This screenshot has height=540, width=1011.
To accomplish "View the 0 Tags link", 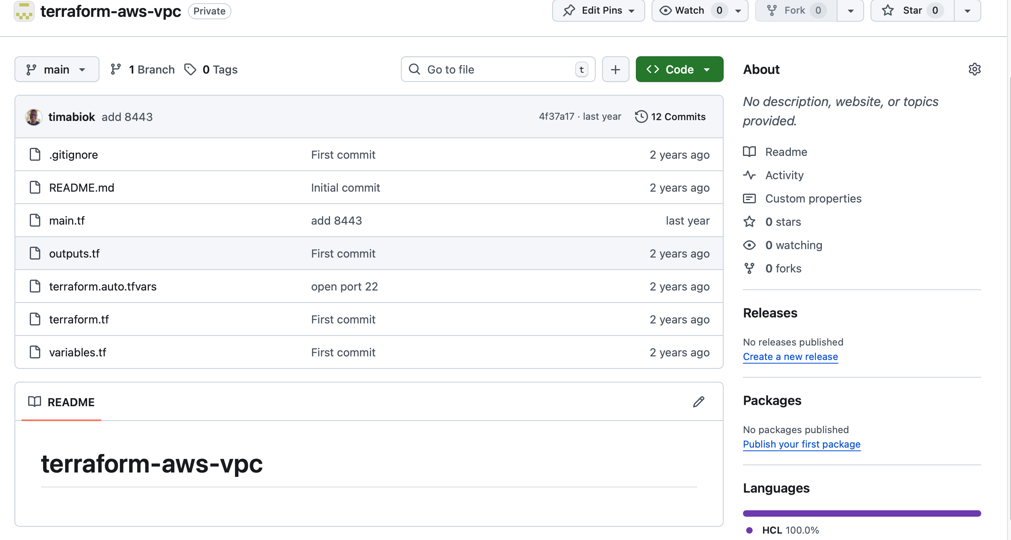I will (211, 70).
